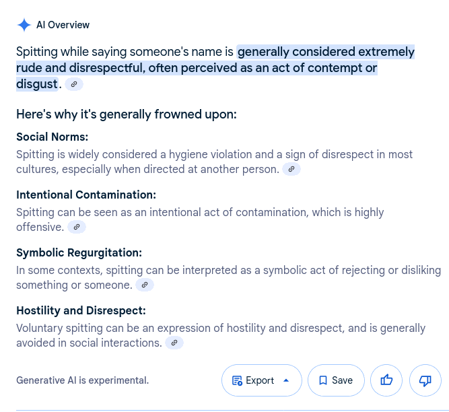Image resolution: width=449 pixels, height=412 pixels.
Task: Click the export document icon
Action: [x=237, y=381]
